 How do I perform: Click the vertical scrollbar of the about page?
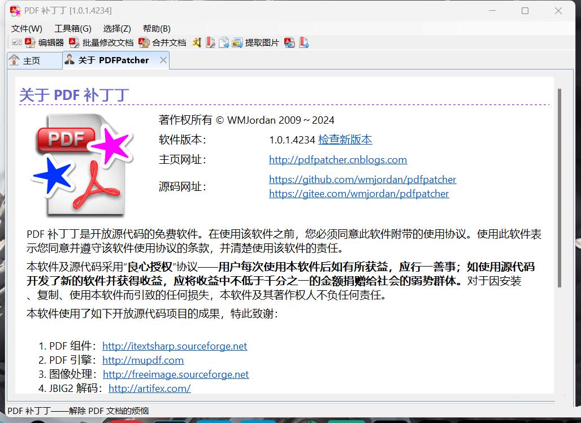point(560,186)
